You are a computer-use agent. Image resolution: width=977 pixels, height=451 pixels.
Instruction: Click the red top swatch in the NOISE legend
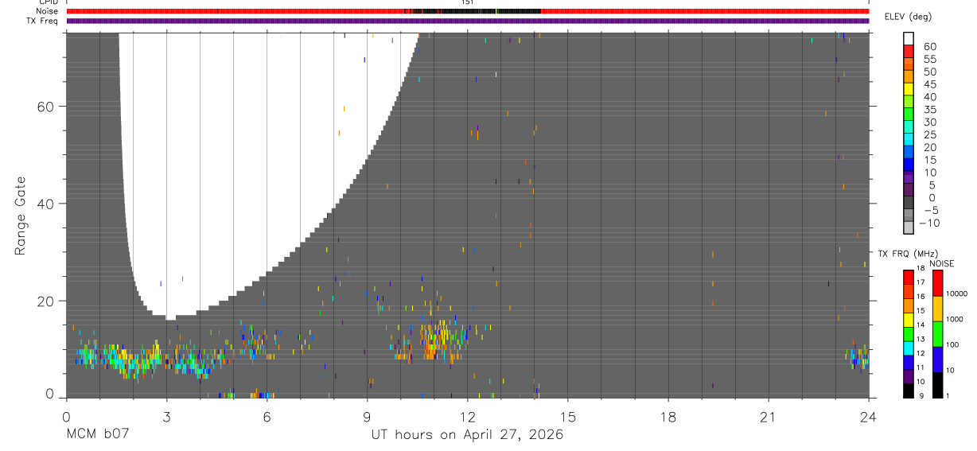tap(938, 283)
